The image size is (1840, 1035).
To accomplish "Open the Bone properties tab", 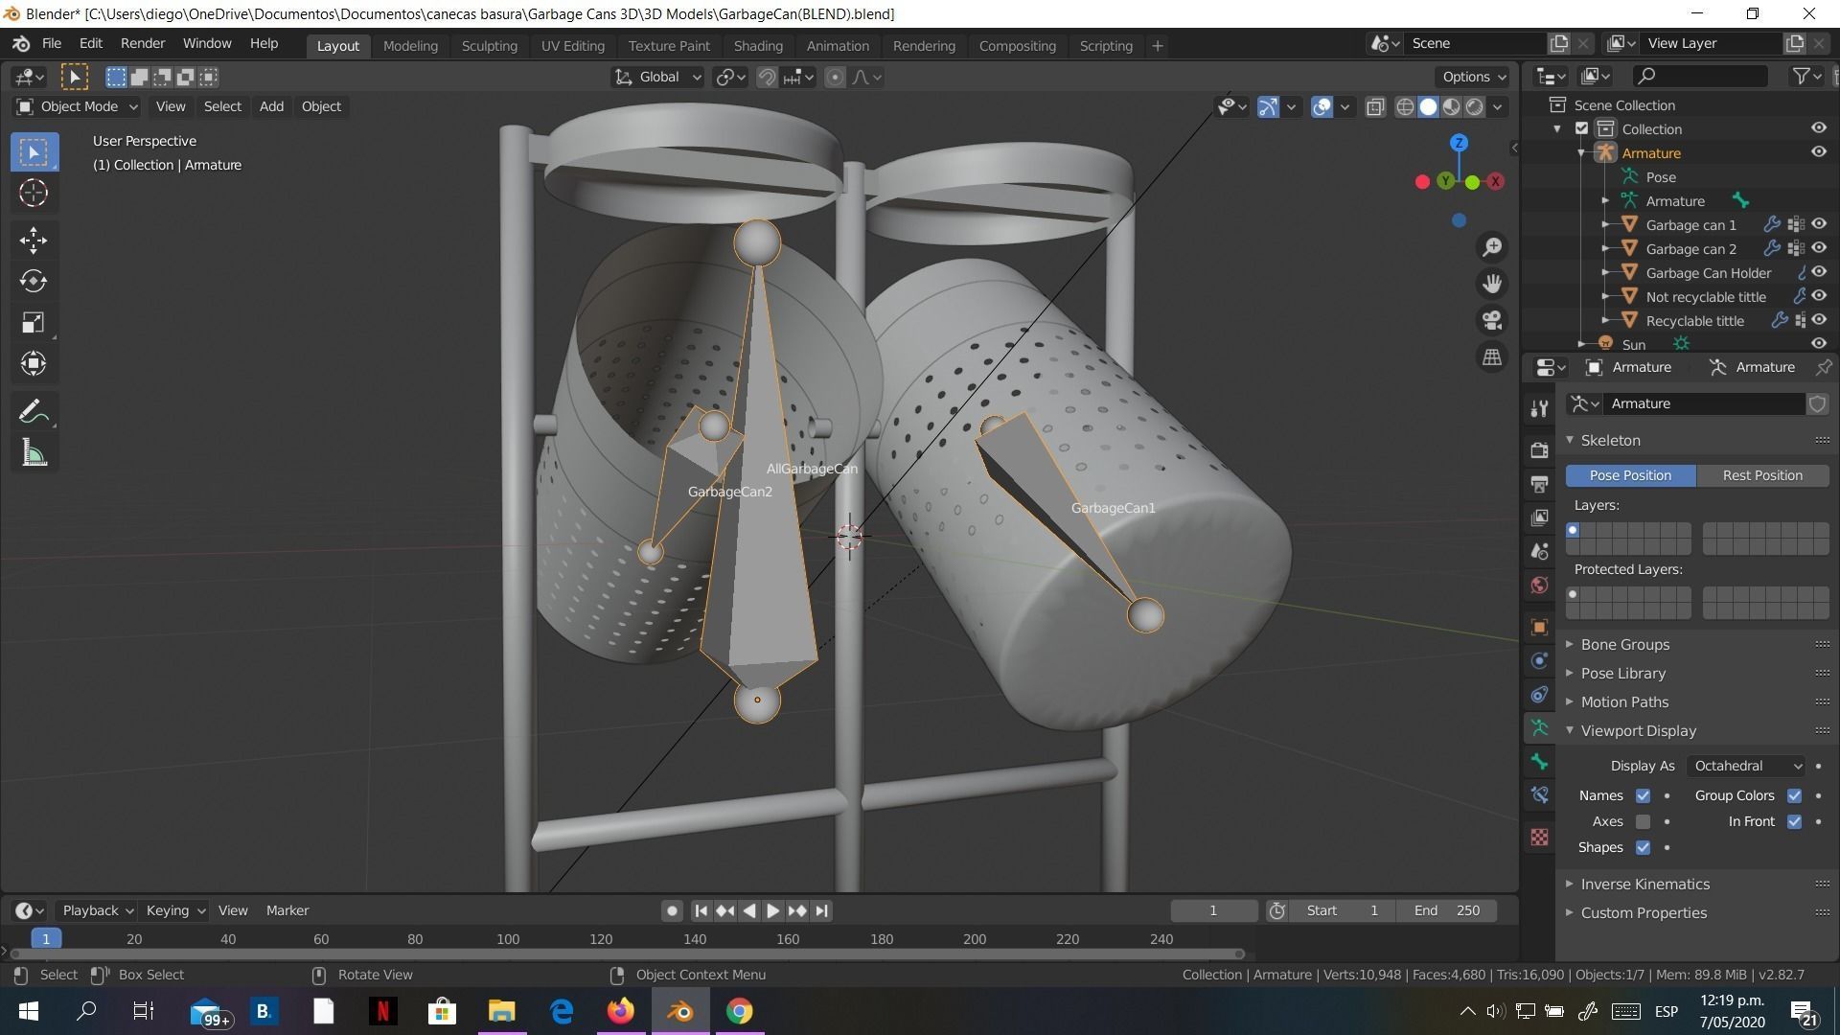I will coord(1540,761).
